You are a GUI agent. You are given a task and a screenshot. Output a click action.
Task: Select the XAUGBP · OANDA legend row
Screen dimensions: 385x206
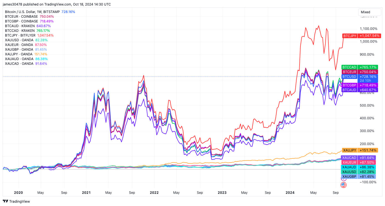(26, 50)
